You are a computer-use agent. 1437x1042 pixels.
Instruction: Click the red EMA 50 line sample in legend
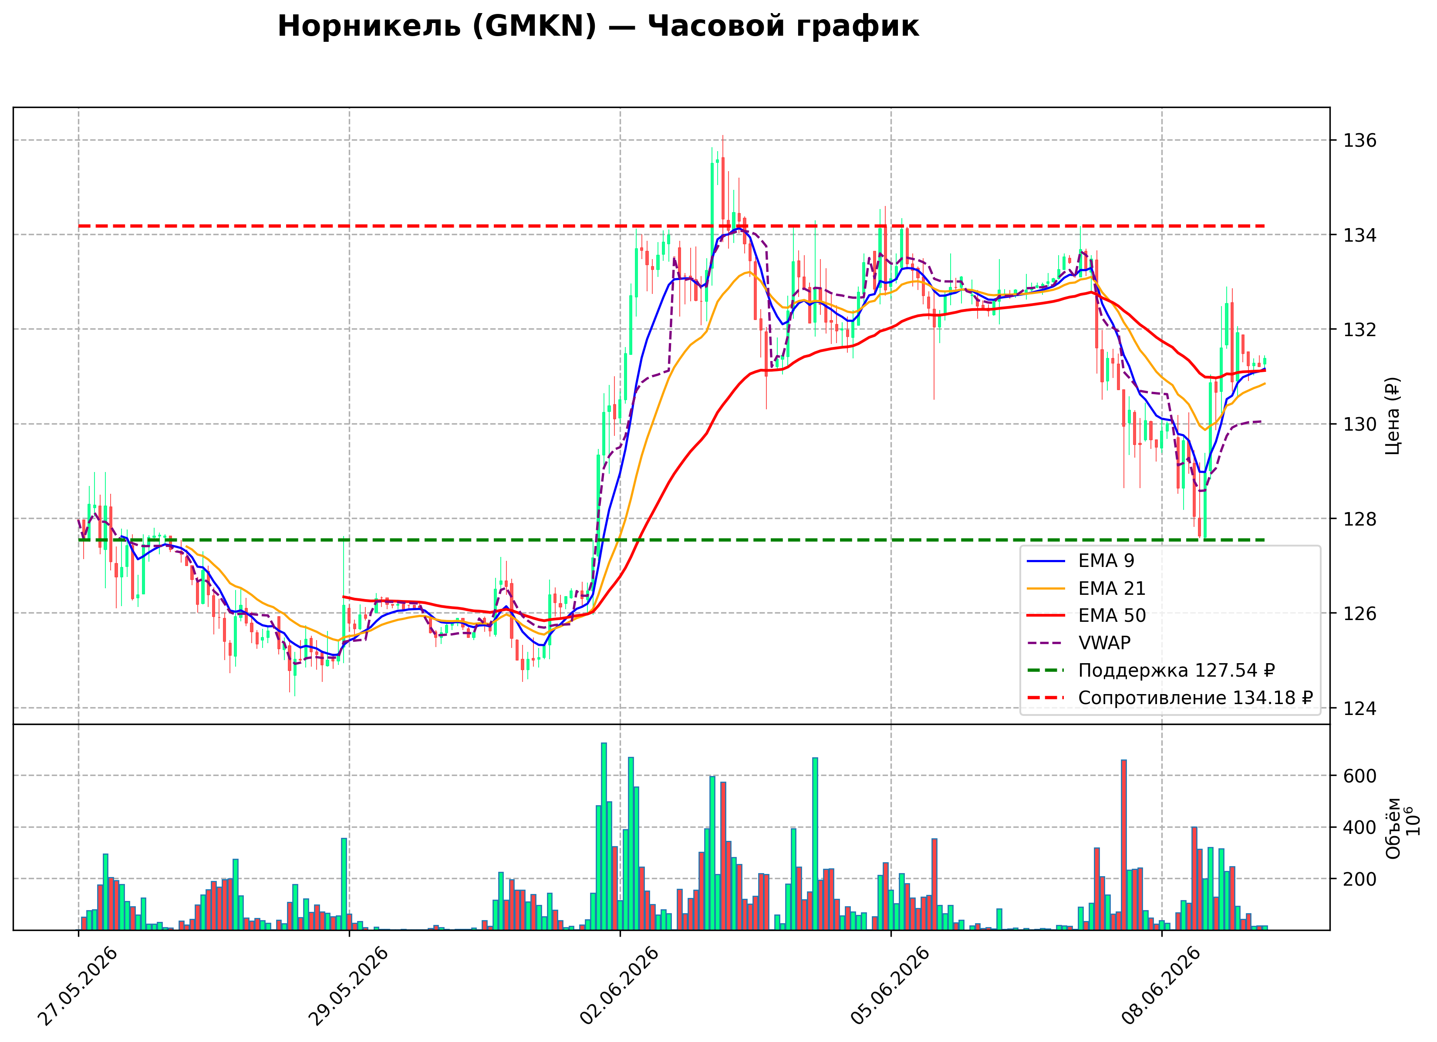pyautogui.click(x=1046, y=616)
